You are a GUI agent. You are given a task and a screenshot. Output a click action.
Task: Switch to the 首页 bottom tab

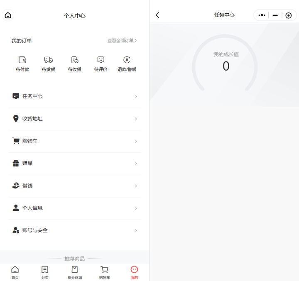[15, 272]
